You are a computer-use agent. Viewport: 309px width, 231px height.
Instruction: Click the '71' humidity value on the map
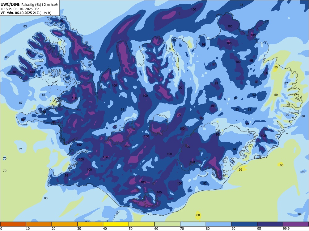coord(21,149)
